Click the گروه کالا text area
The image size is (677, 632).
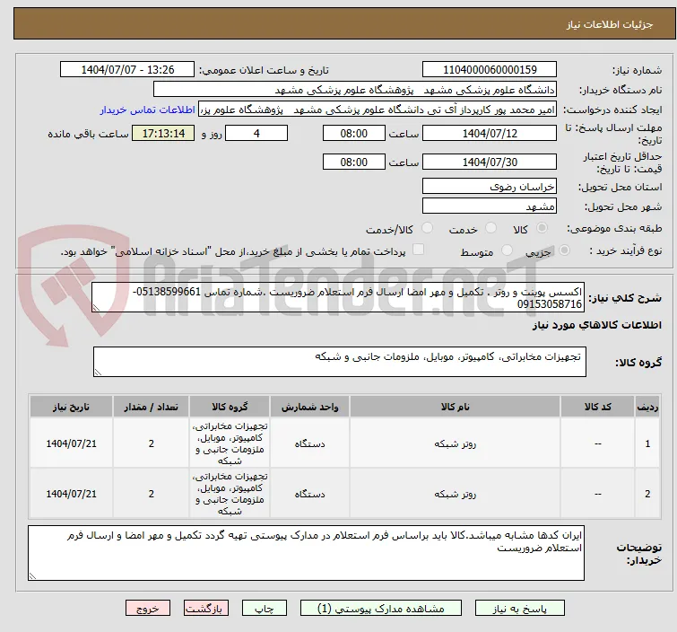click(x=339, y=362)
